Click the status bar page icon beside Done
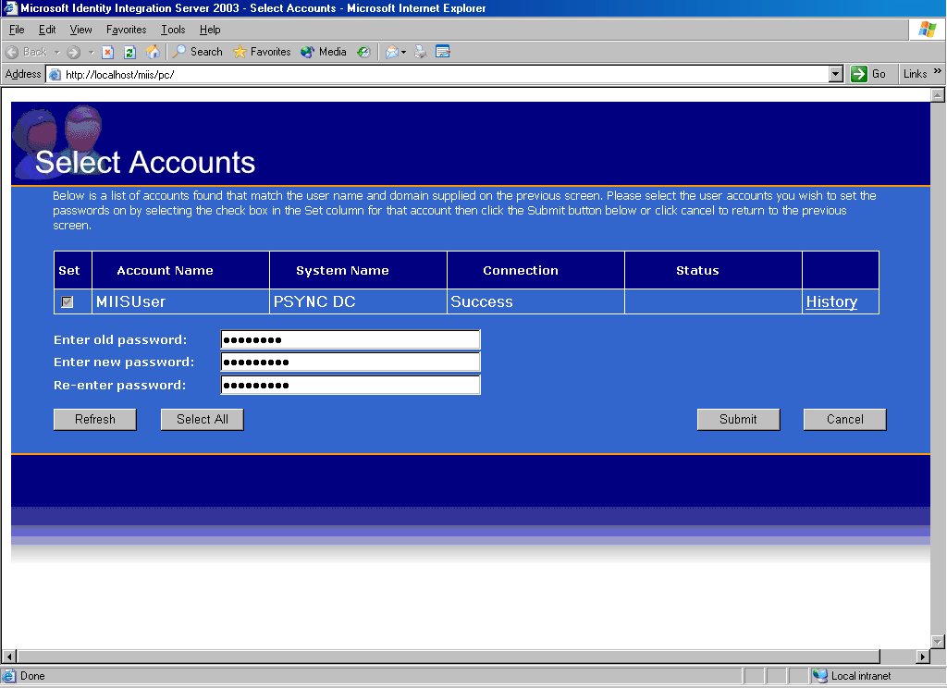The height and width of the screenshot is (688, 947). point(9,676)
